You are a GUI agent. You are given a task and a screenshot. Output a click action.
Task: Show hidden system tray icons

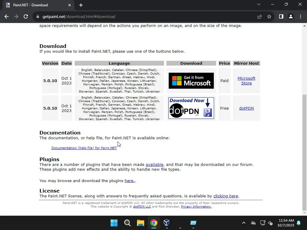click(x=243, y=223)
